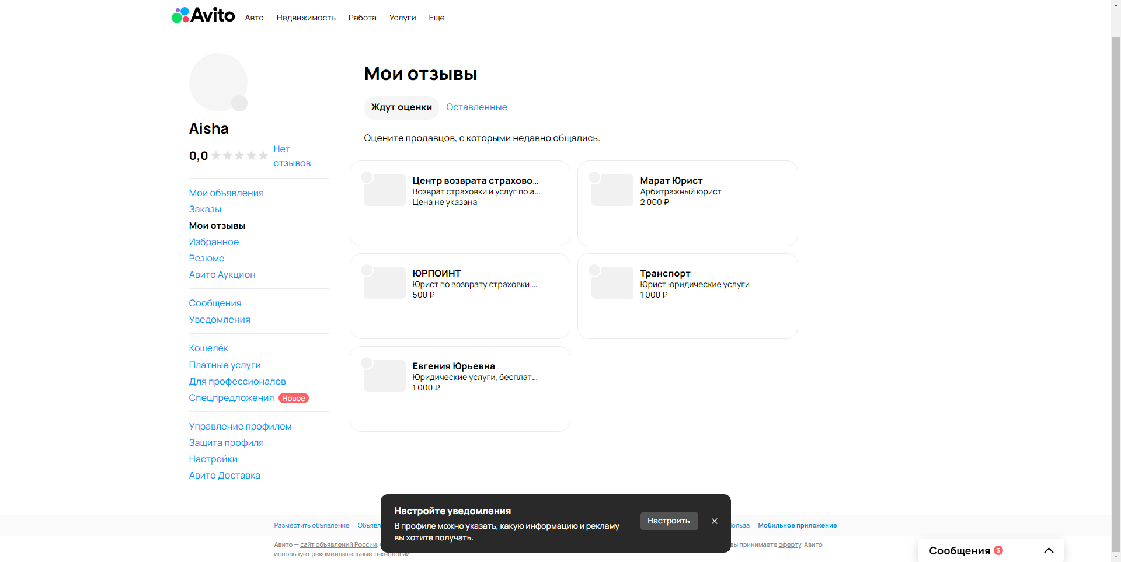Open Защита профиля
This screenshot has height=562, width=1121.
226,443
